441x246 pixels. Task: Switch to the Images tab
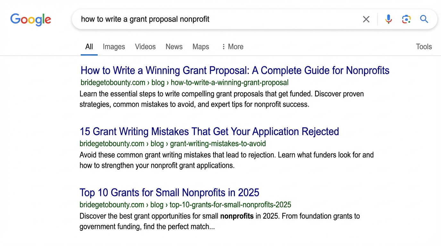coord(114,46)
